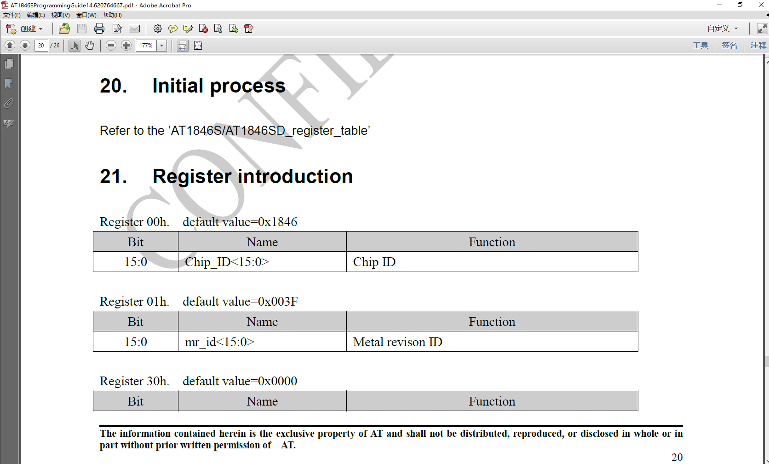
Task: Click the Delete page icon
Action: [203, 29]
